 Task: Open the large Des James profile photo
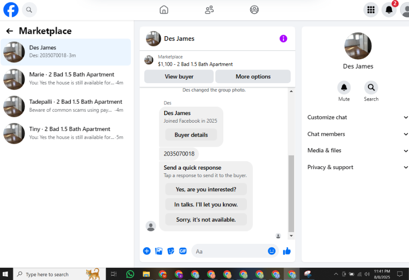point(358,46)
